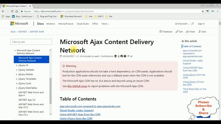Collapse the Microsoft Ajax Content Delivery Network node
221x124 pixels.
coord(15,50)
